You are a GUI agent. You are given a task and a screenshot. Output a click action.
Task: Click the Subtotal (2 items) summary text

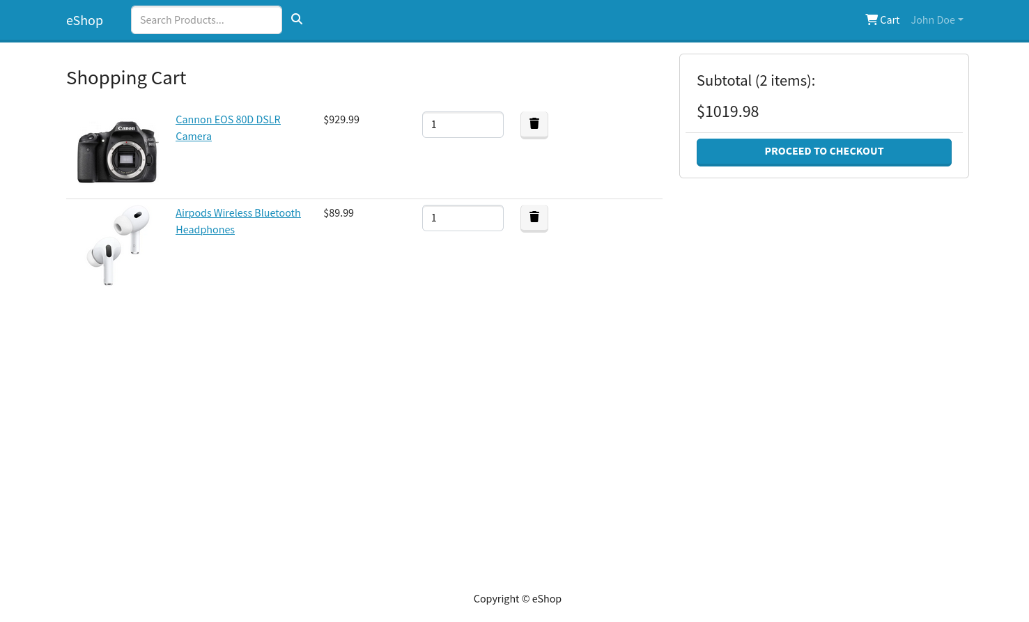pyautogui.click(x=755, y=80)
